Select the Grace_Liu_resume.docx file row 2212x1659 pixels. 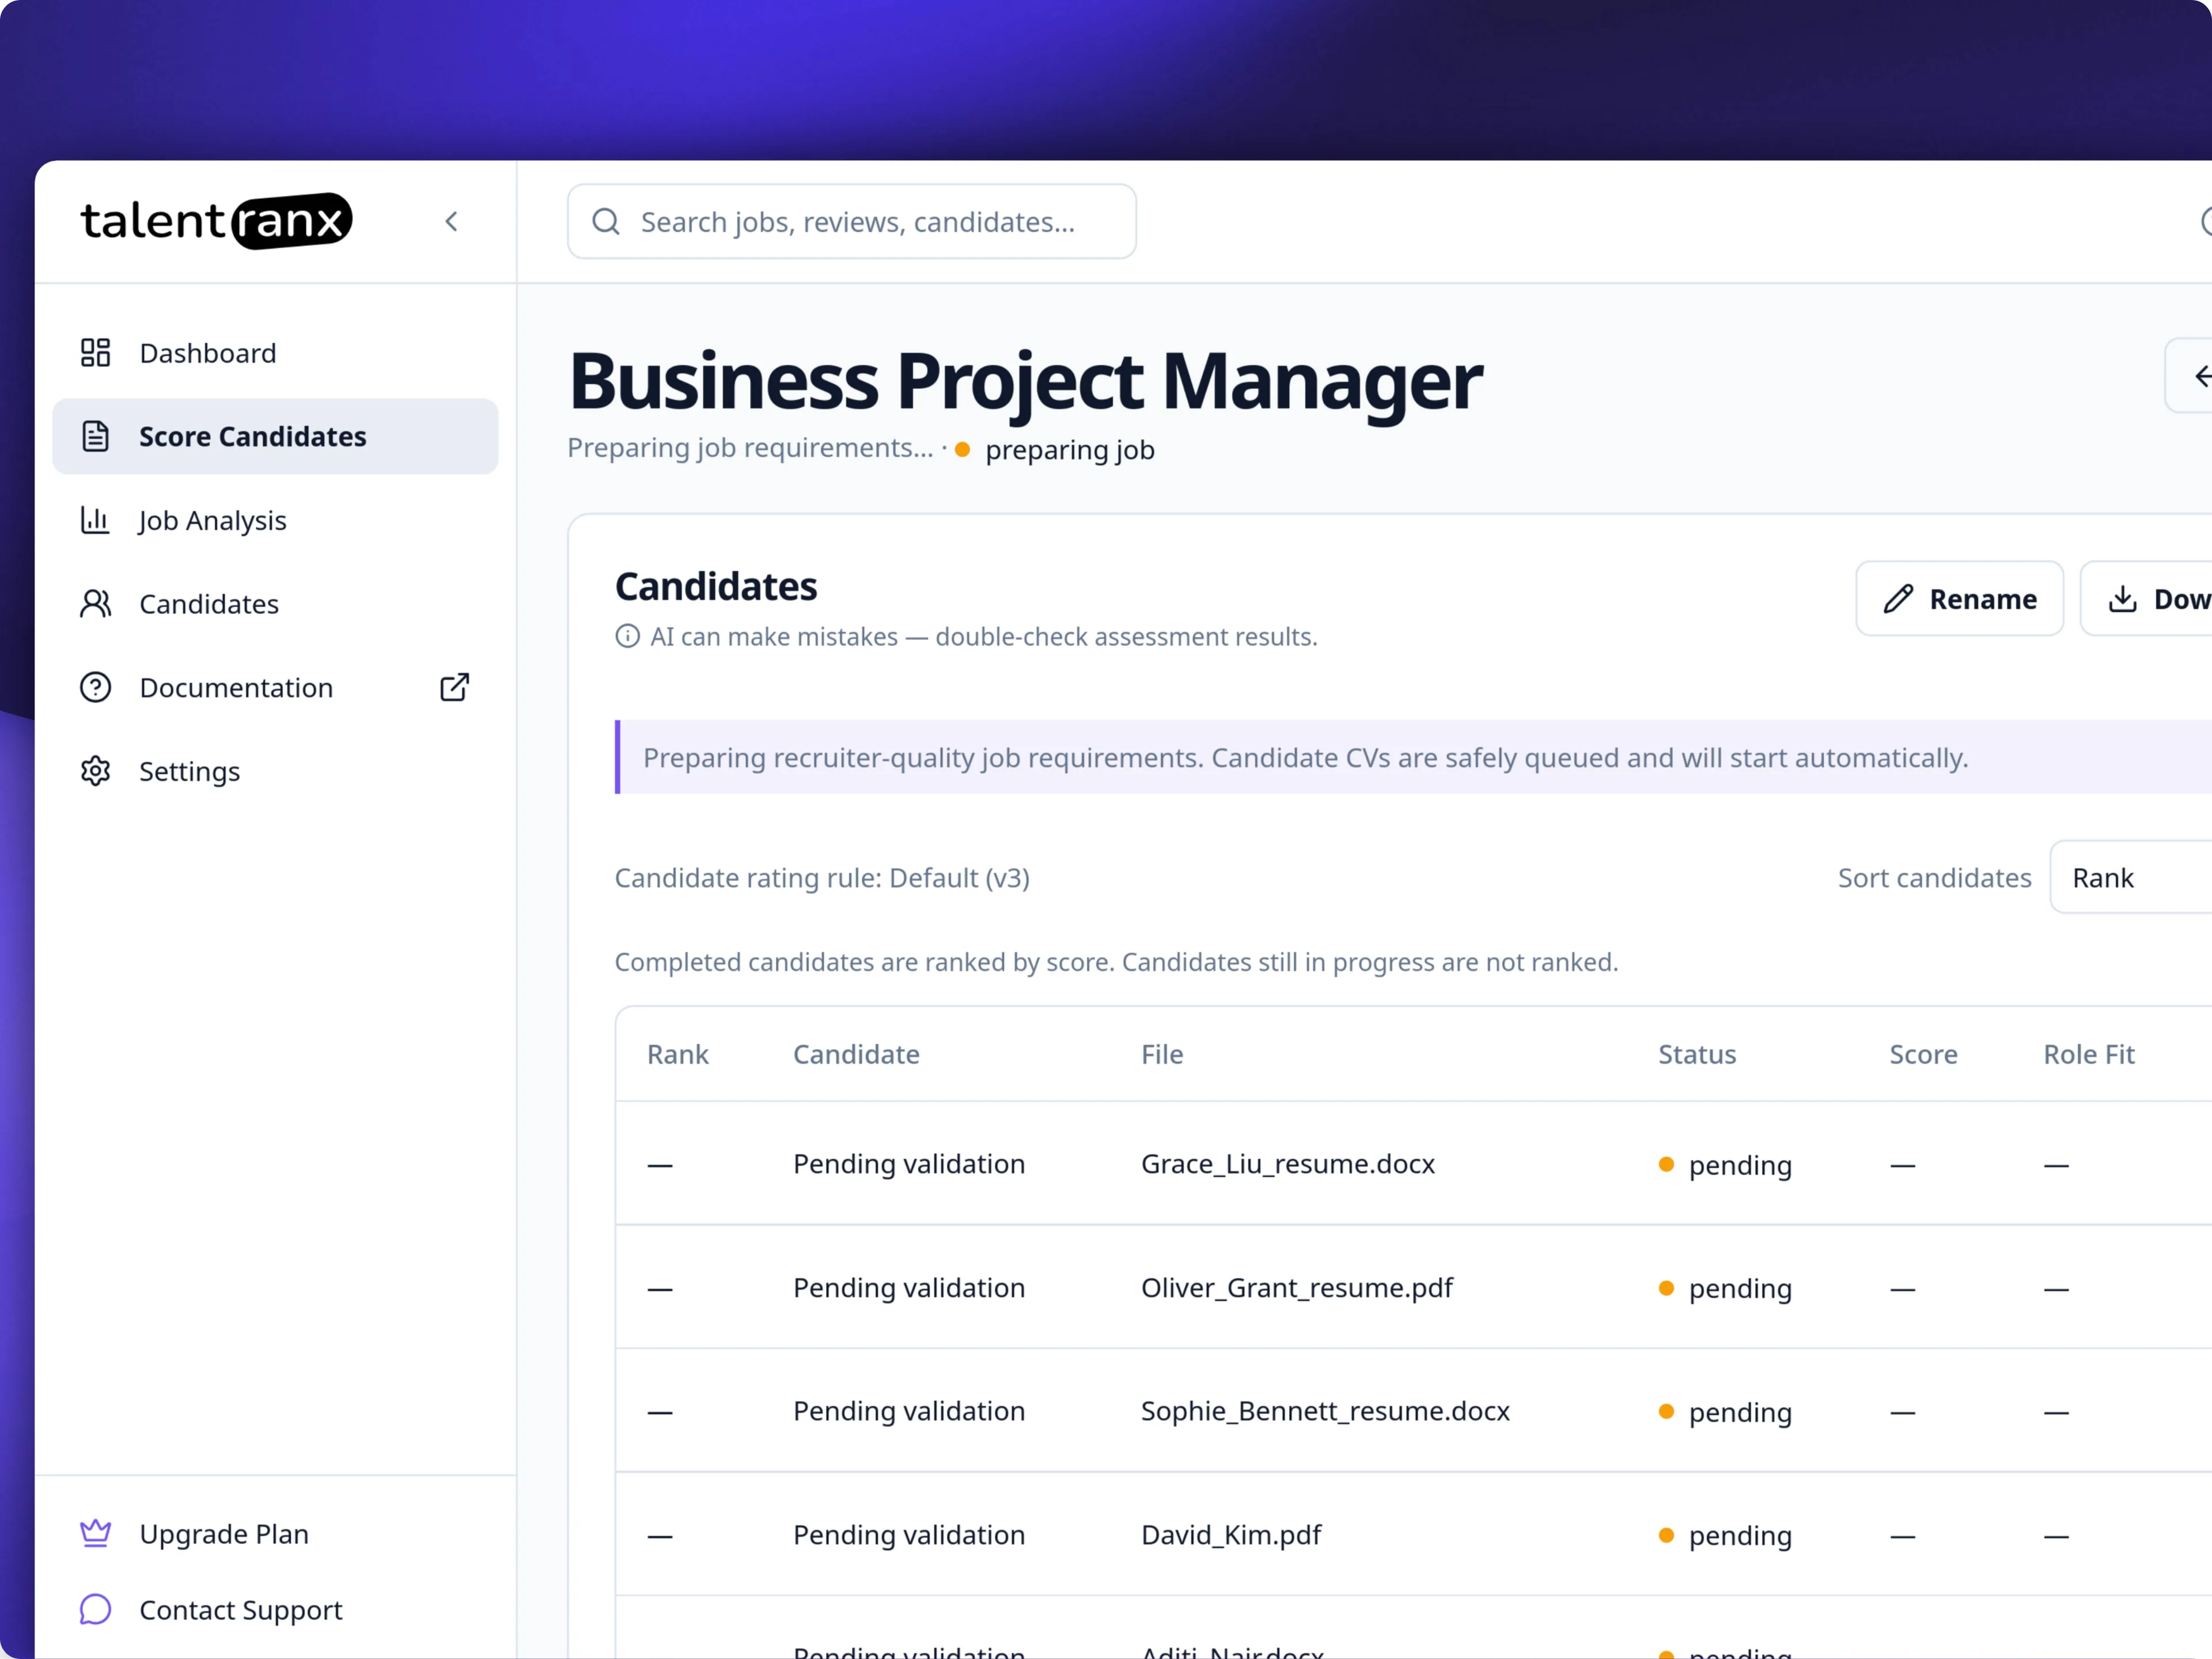1413,1164
